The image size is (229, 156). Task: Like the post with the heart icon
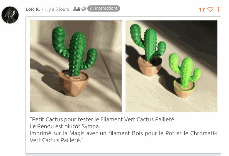coord(210,10)
